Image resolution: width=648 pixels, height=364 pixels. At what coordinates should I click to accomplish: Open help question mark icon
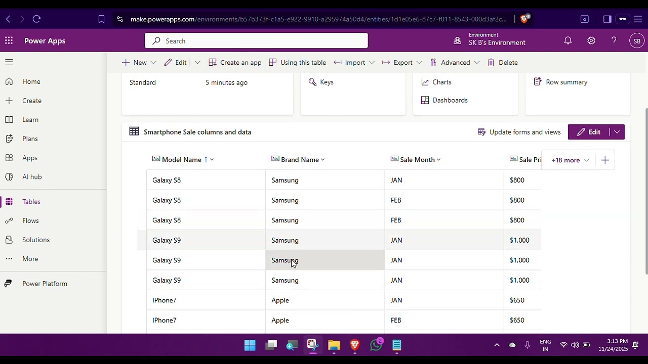[x=614, y=41]
